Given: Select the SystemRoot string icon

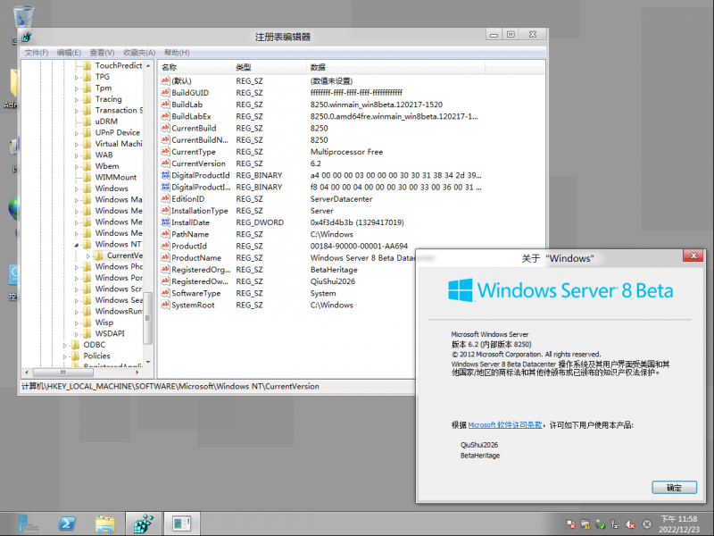Looking at the screenshot, I should tap(165, 306).
